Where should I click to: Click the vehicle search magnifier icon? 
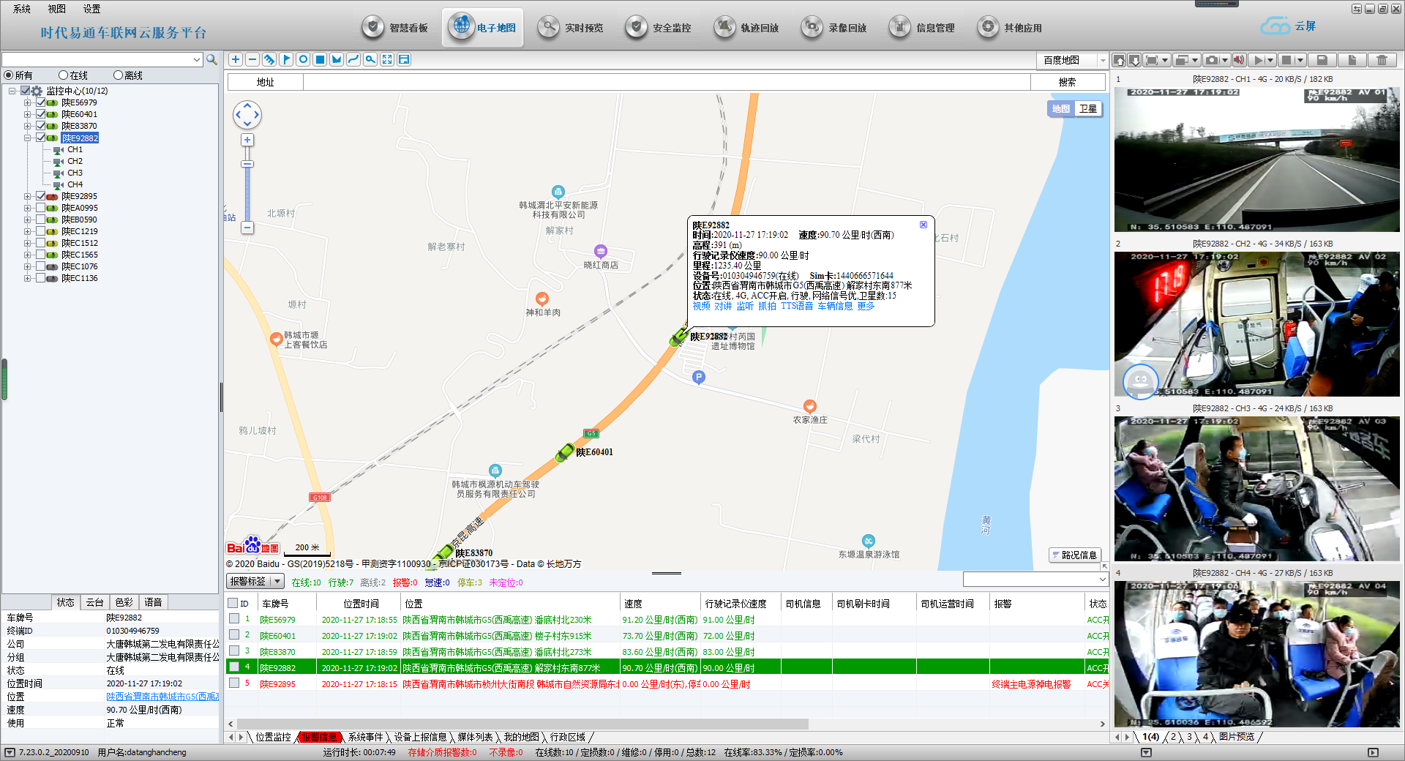pos(211,60)
